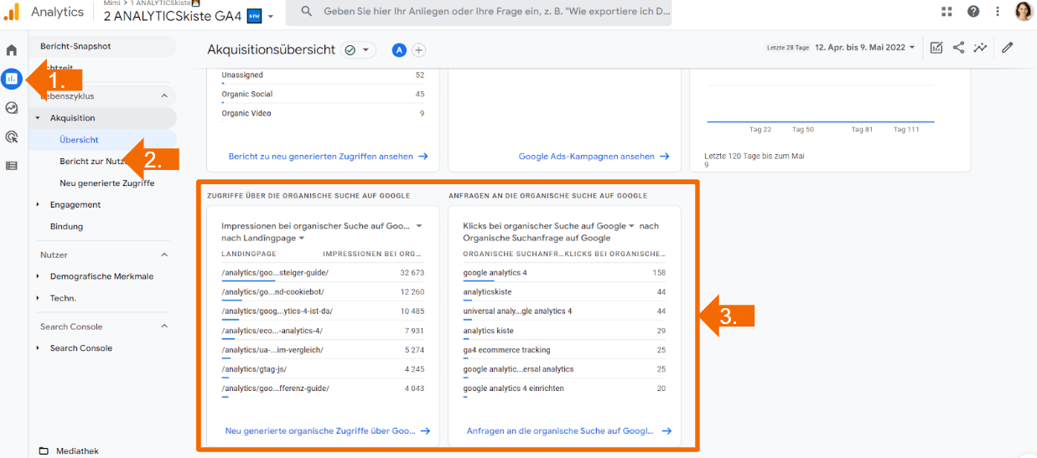Open Mediathek in the sidebar

point(77,451)
